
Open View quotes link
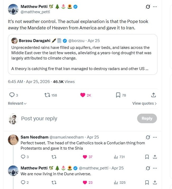click(x=144, y=103)
